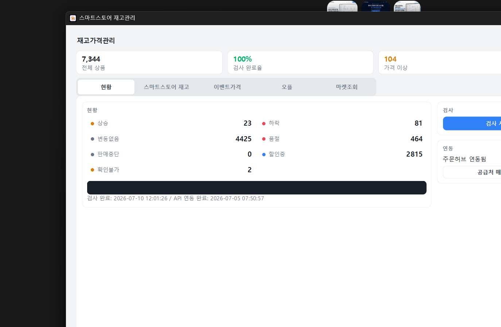
Task: Click the 판매중단 status row label
Action: pos(108,154)
